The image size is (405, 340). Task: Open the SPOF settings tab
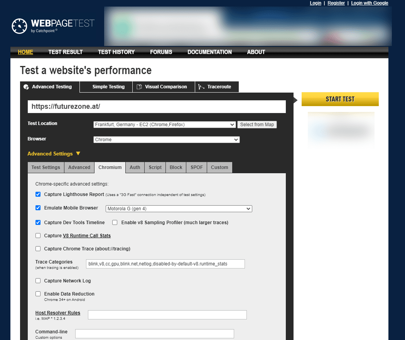pyautogui.click(x=197, y=167)
